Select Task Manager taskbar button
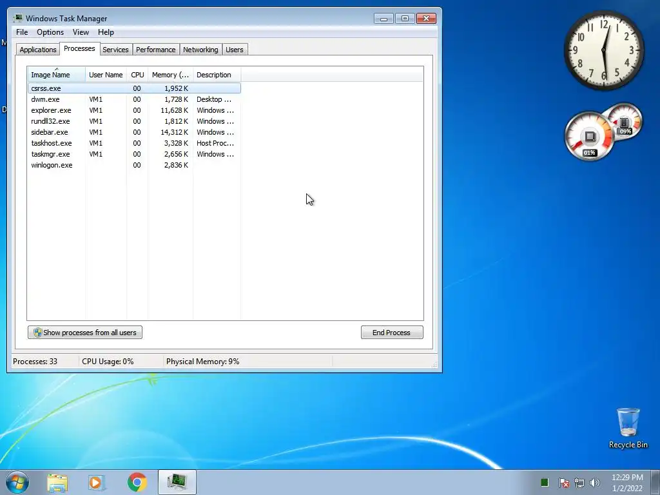The image size is (660, 495). coord(177,482)
